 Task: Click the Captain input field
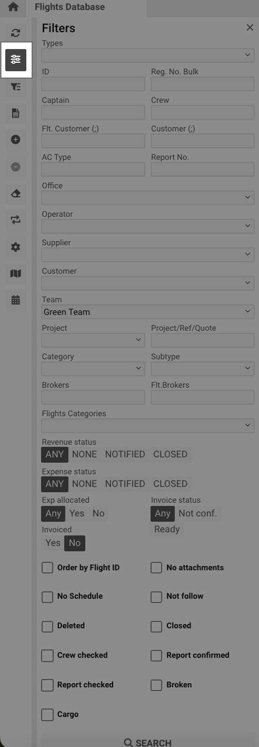click(x=93, y=112)
